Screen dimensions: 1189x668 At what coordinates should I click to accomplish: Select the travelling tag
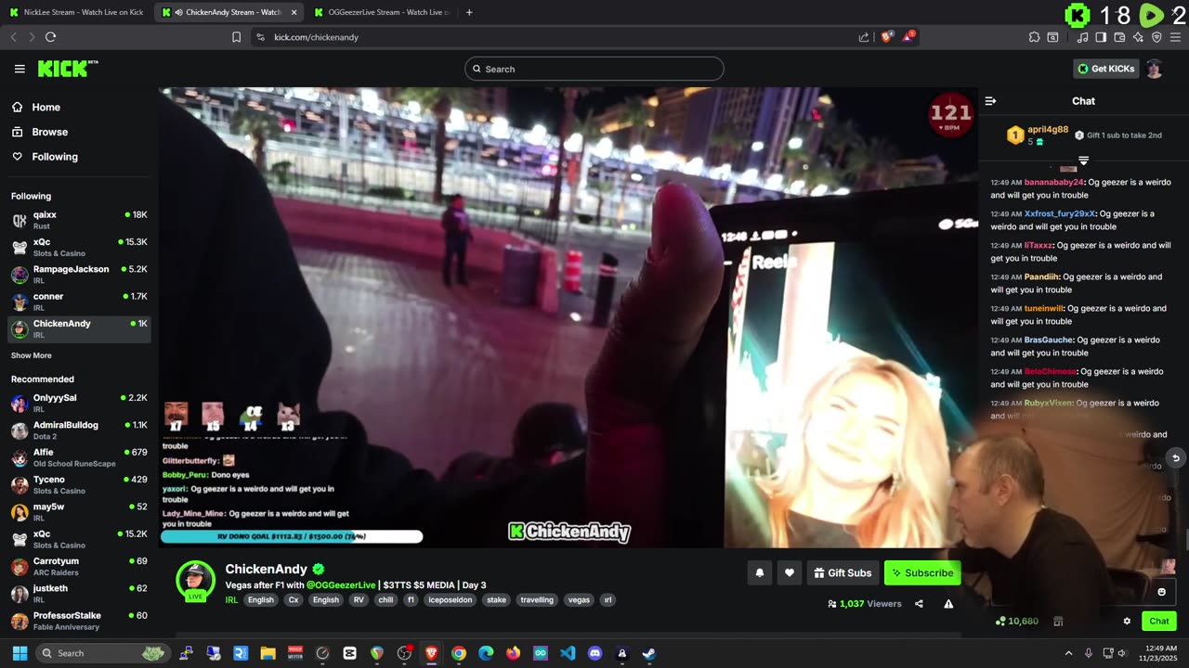point(537,600)
